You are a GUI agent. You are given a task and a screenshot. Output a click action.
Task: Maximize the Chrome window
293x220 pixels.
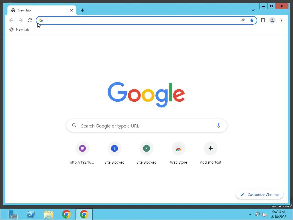click(272, 6)
